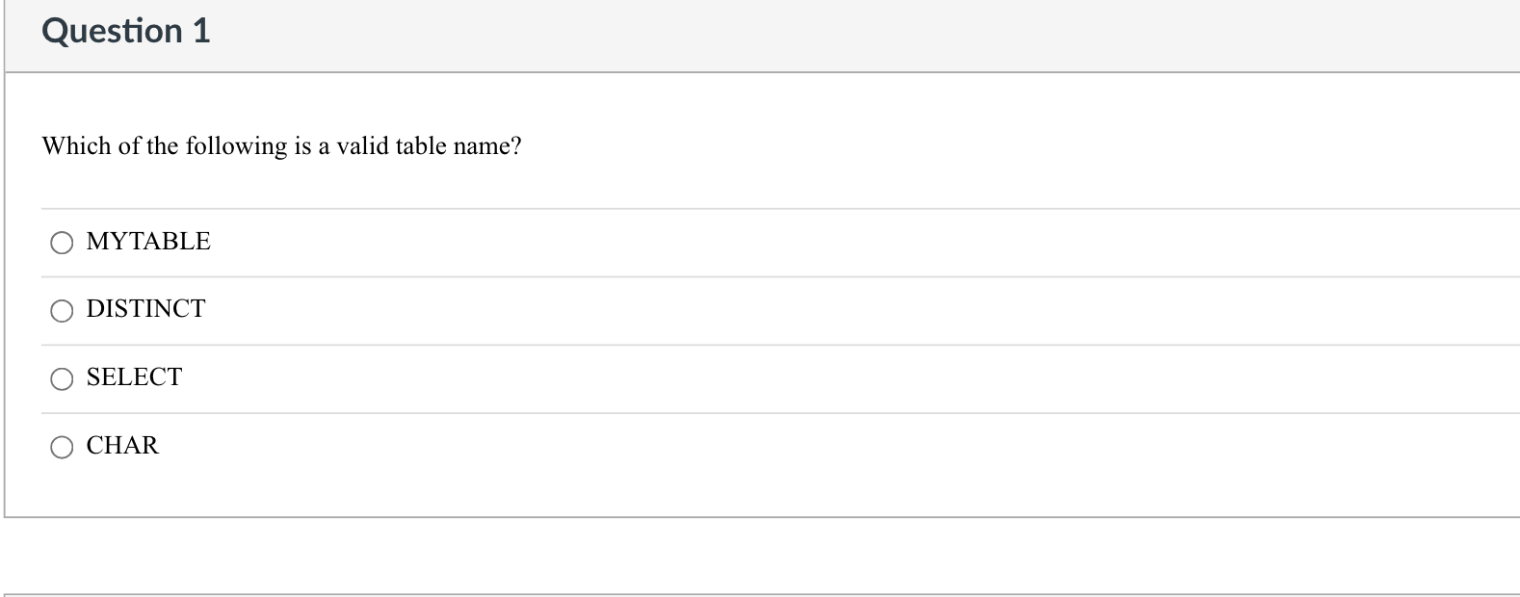The height and width of the screenshot is (597, 1520).
Task: Click the SELECT answer label
Action: pos(134,377)
